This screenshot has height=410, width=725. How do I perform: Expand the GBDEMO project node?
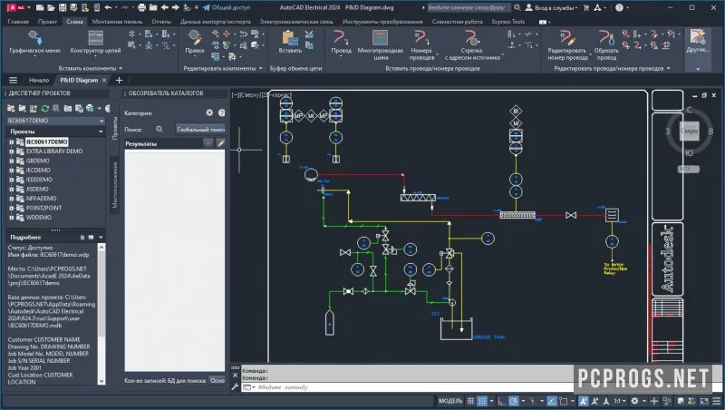[x=12, y=161]
